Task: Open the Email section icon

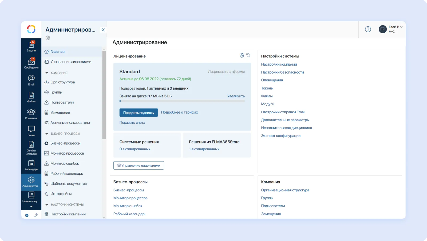Action: coord(31,80)
